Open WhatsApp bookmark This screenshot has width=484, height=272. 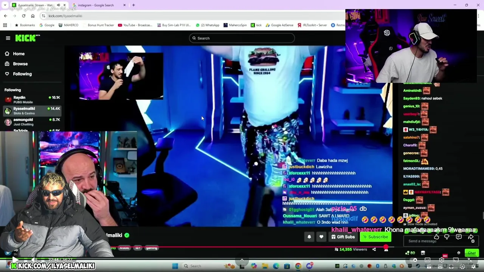click(207, 25)
